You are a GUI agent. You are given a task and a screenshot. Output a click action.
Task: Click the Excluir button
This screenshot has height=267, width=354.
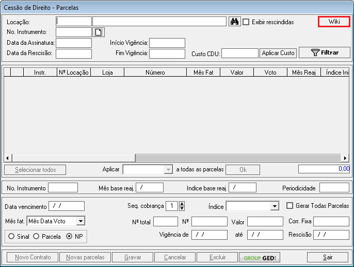pos(217,257)
